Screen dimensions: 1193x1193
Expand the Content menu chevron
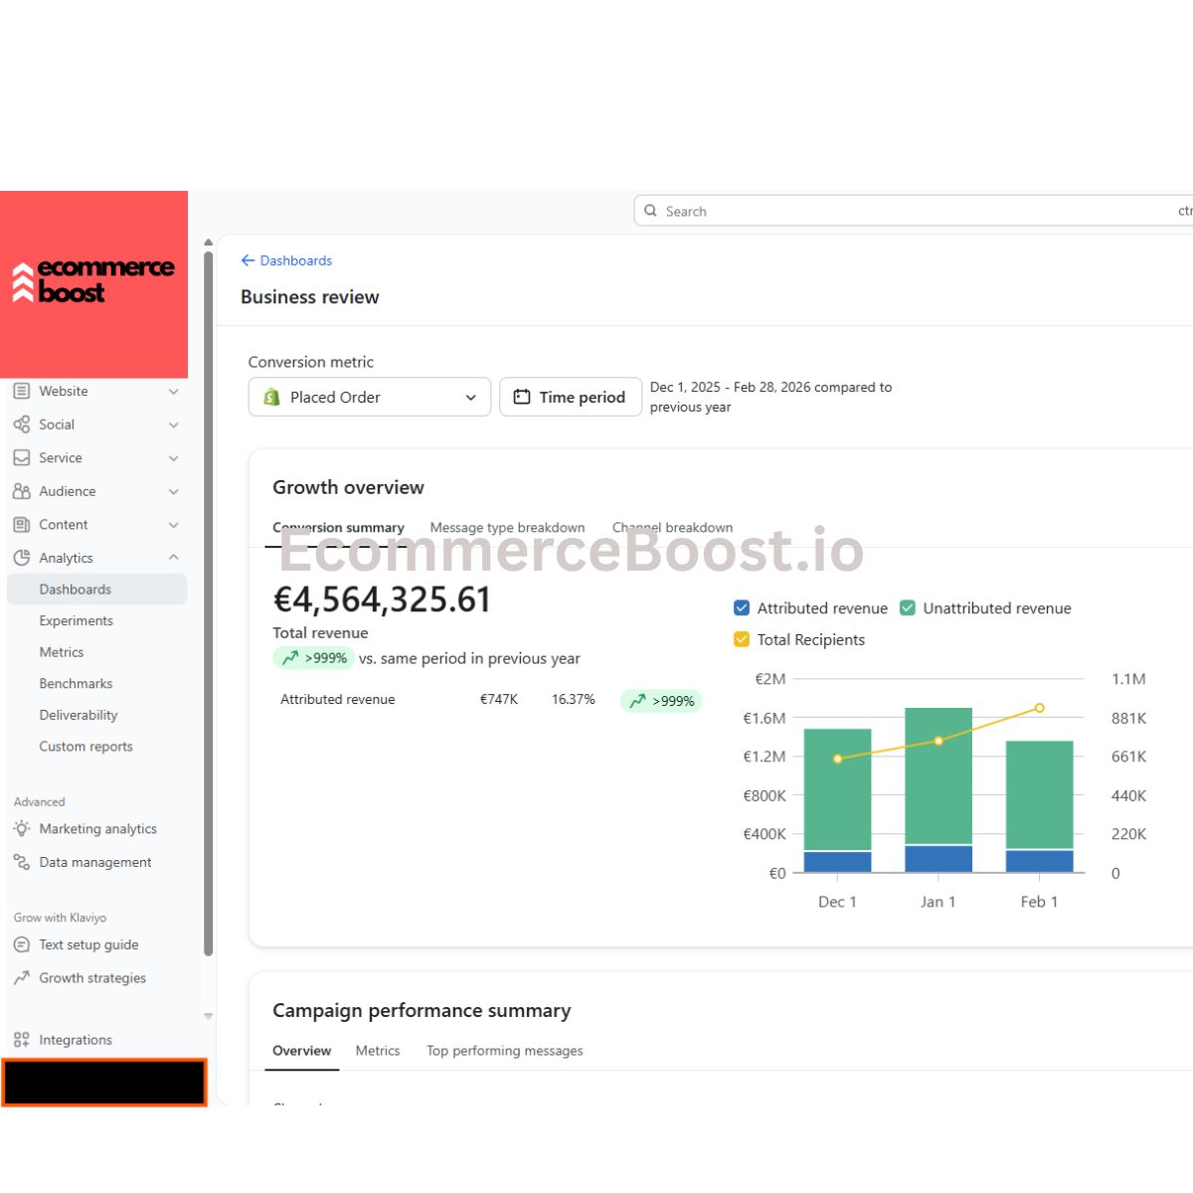[x=174, y=525]
